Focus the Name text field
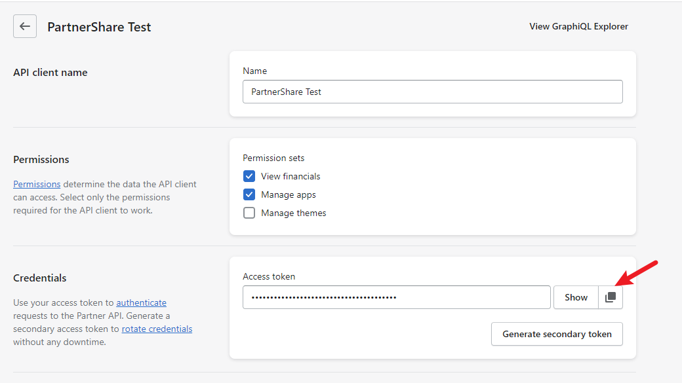Viewport: 682px width, 383px height. pyautogui.click(x=433, y=92)
